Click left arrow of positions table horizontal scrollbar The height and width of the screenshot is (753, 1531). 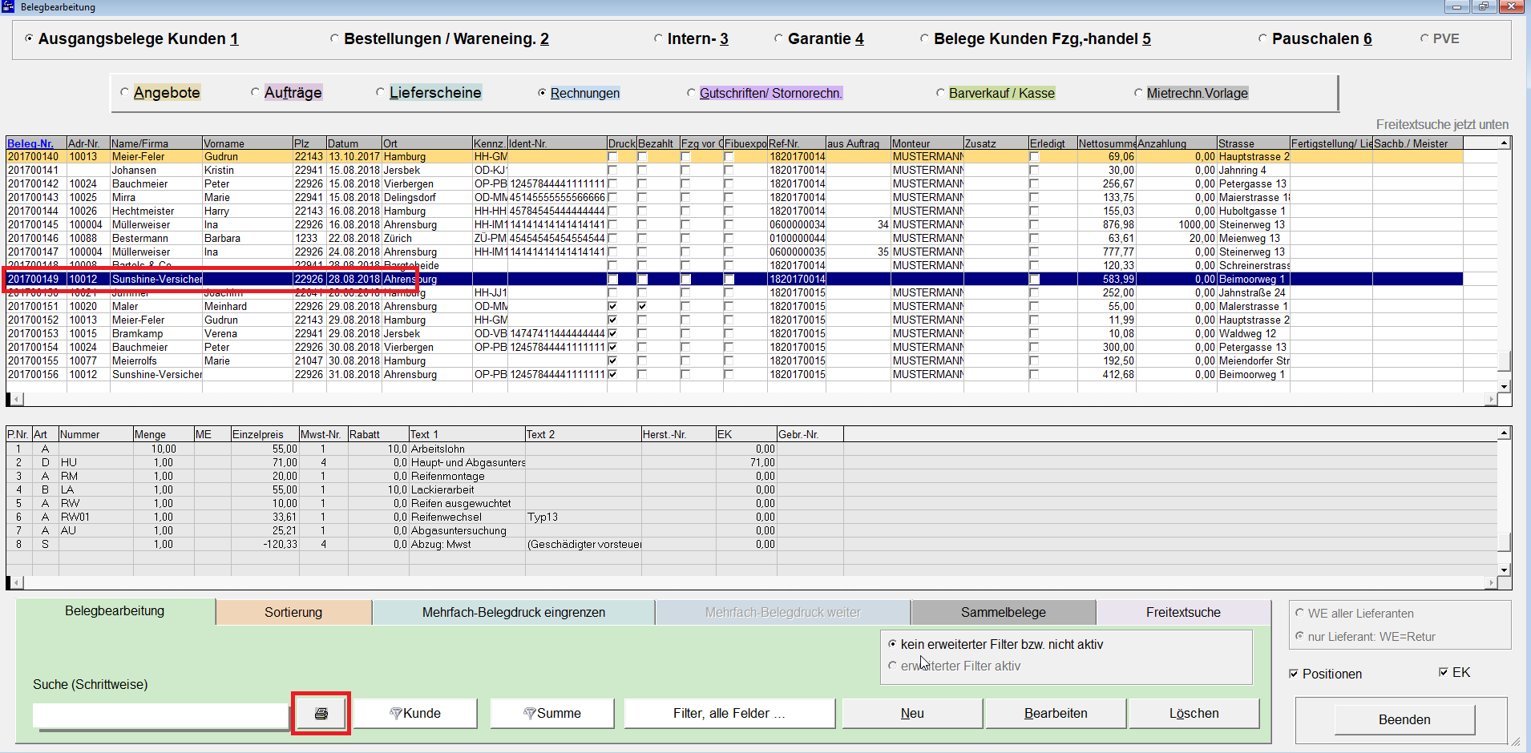tap(15, 583)
